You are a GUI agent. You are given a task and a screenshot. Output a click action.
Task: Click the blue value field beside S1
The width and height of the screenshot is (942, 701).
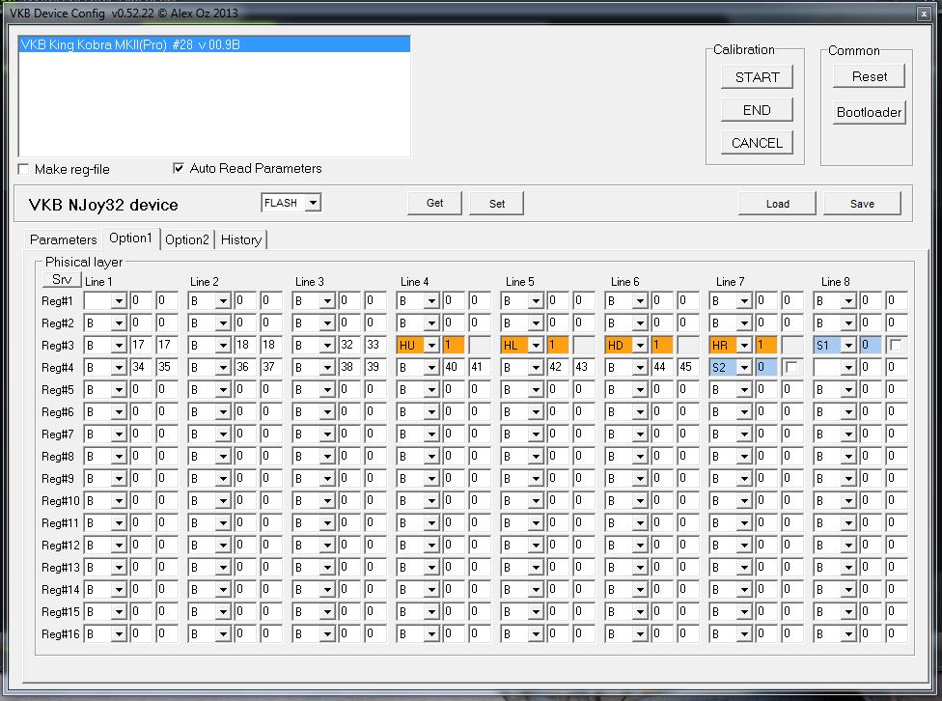(871, 345)
